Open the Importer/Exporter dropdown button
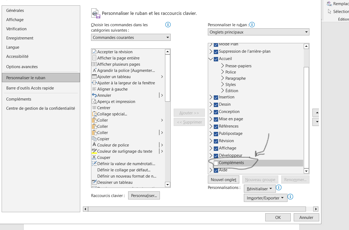349x230 pixels. click(266, 198)
